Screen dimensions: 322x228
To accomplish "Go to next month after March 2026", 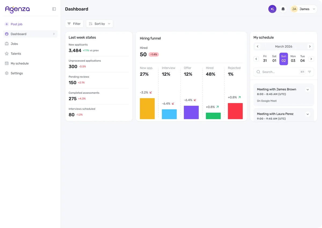I will click(x=310, y=47).
